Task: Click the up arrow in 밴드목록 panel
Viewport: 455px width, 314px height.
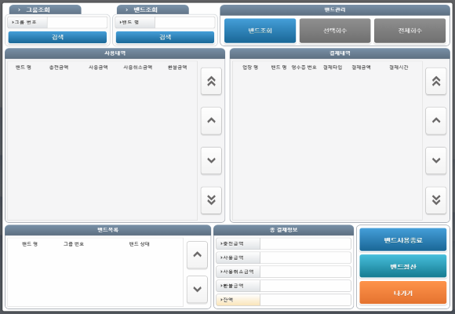Action: pos(198,255)
